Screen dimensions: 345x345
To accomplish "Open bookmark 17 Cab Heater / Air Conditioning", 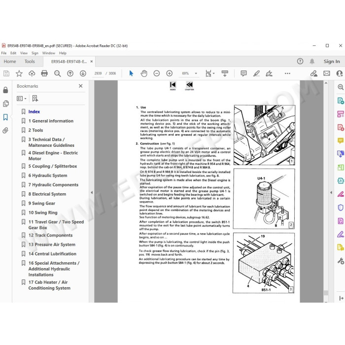I will coord(49,285).
